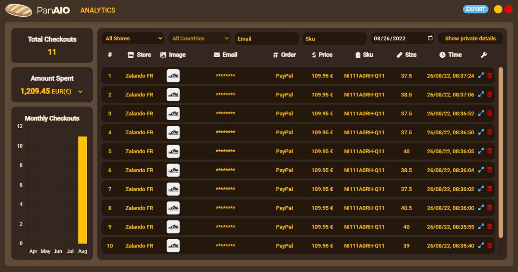This screenshot has height=272, width=518.
Task: Open shoe thumbnail in row 5
Action: pyautogui.click(x=173, y=151)
